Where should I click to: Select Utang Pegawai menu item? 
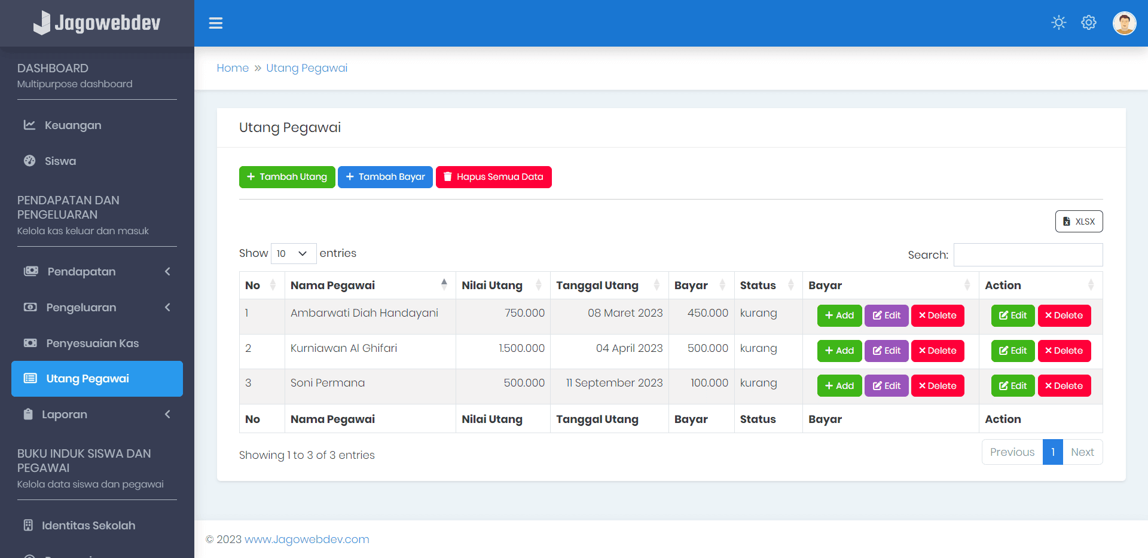(x=97, y=378)
